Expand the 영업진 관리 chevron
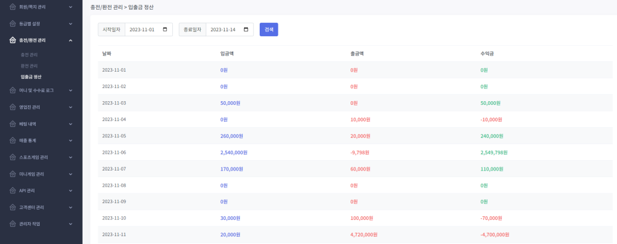Image resolution: width=617 pixels, height=244 pixels. 70,107
